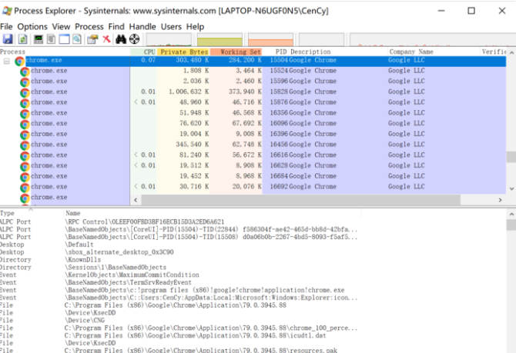This screenshot has width=516, height=353.
Task: Click the Chrome icon of PID 16096 row
Action: coord(25,124)
